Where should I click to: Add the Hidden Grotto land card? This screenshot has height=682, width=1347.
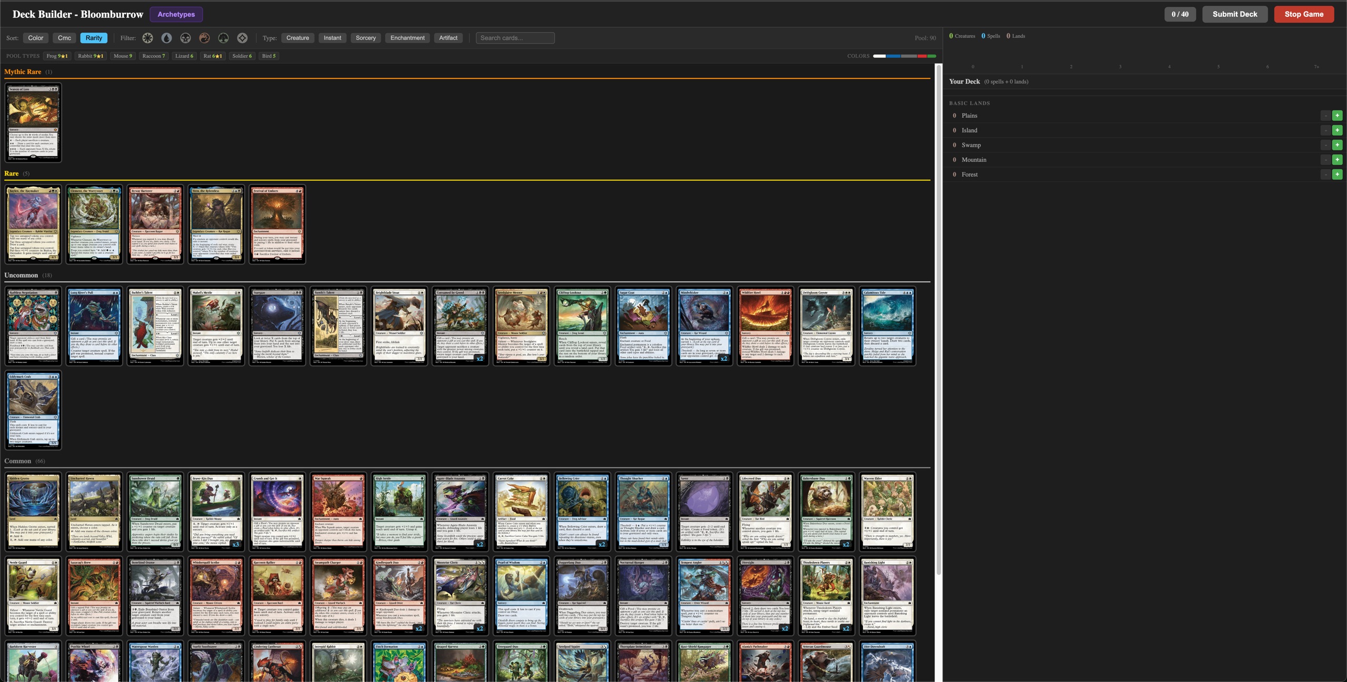pyautogui.click(x=33, y=512)
